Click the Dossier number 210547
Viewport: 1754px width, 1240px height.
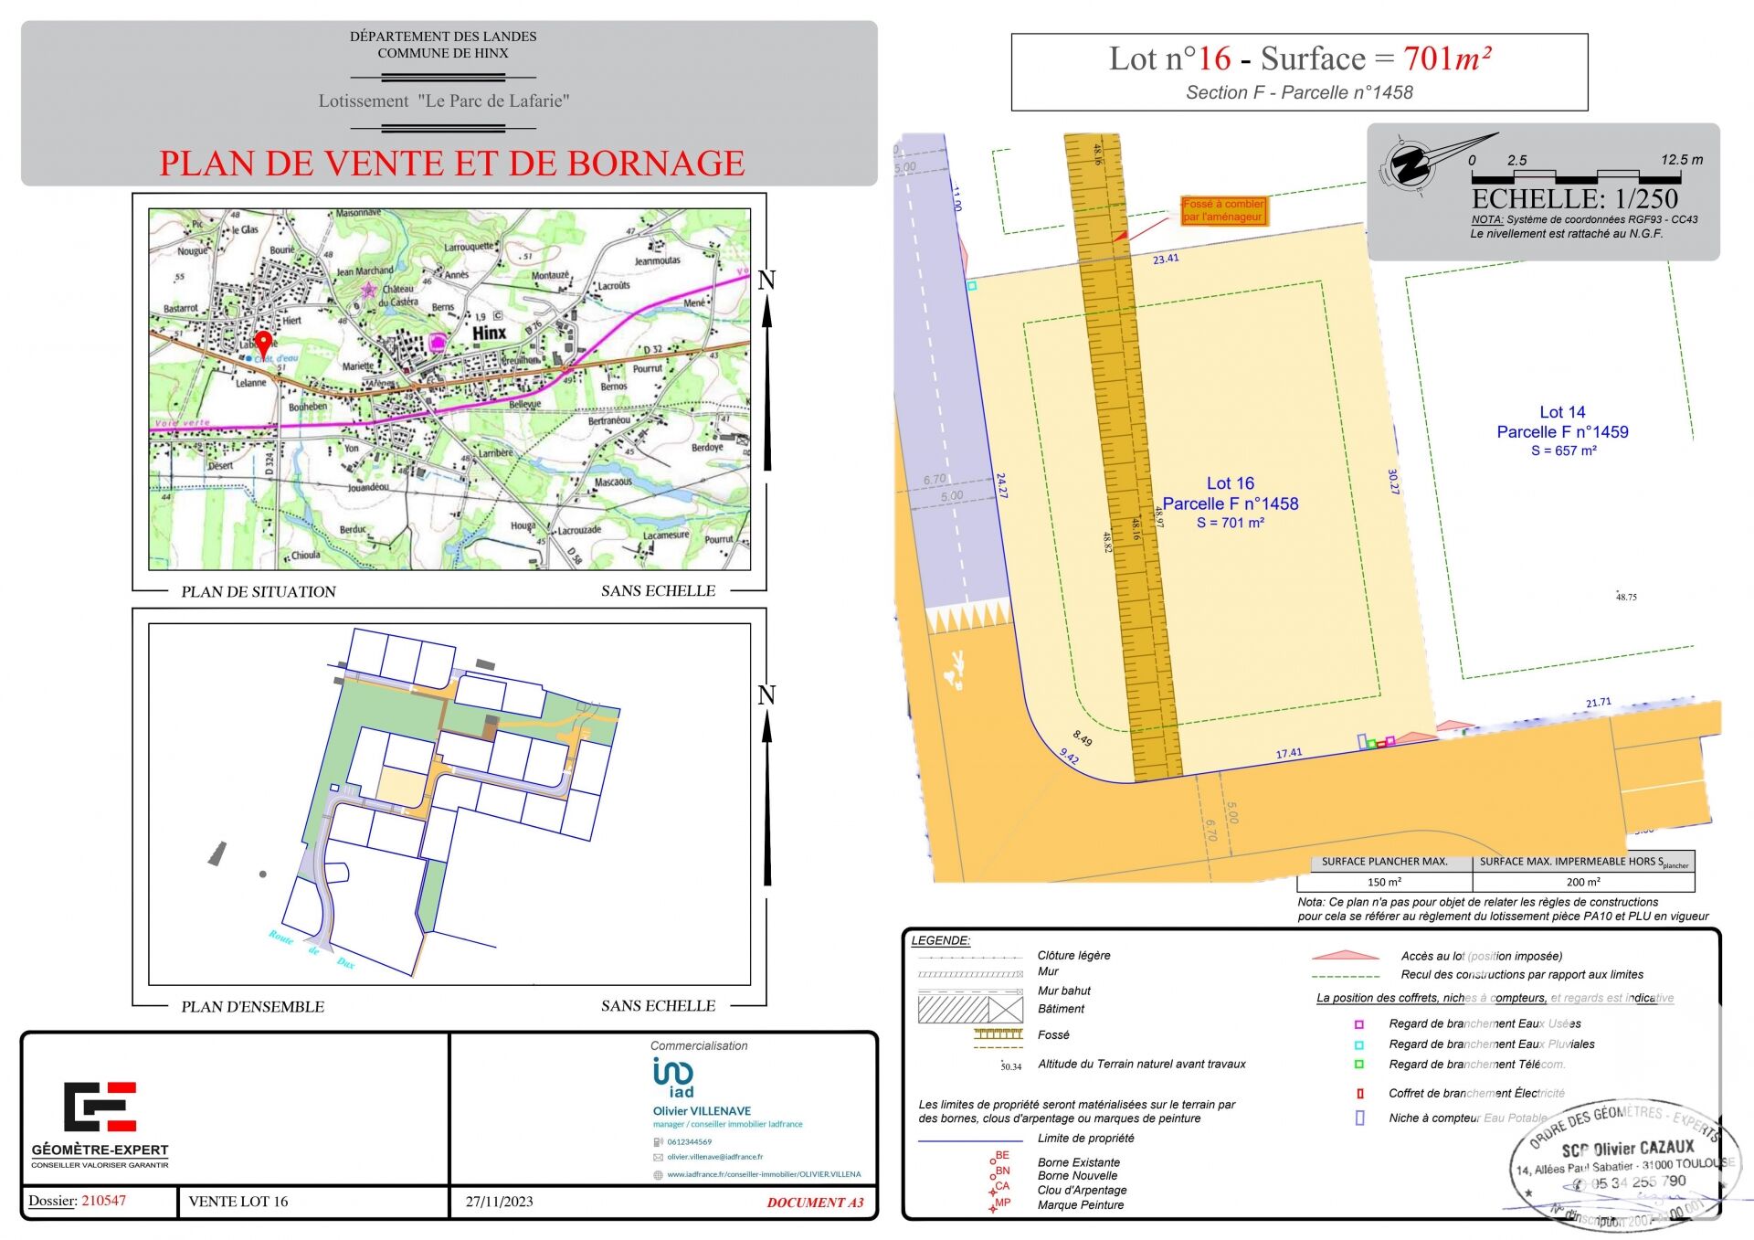click(104, 1201)
